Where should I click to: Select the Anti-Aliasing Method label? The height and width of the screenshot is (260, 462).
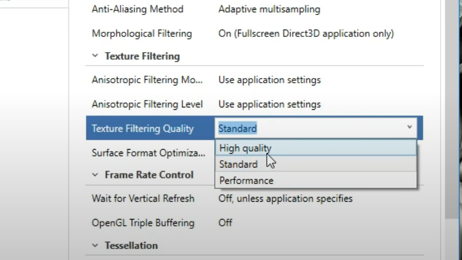[x=137, y=9]
